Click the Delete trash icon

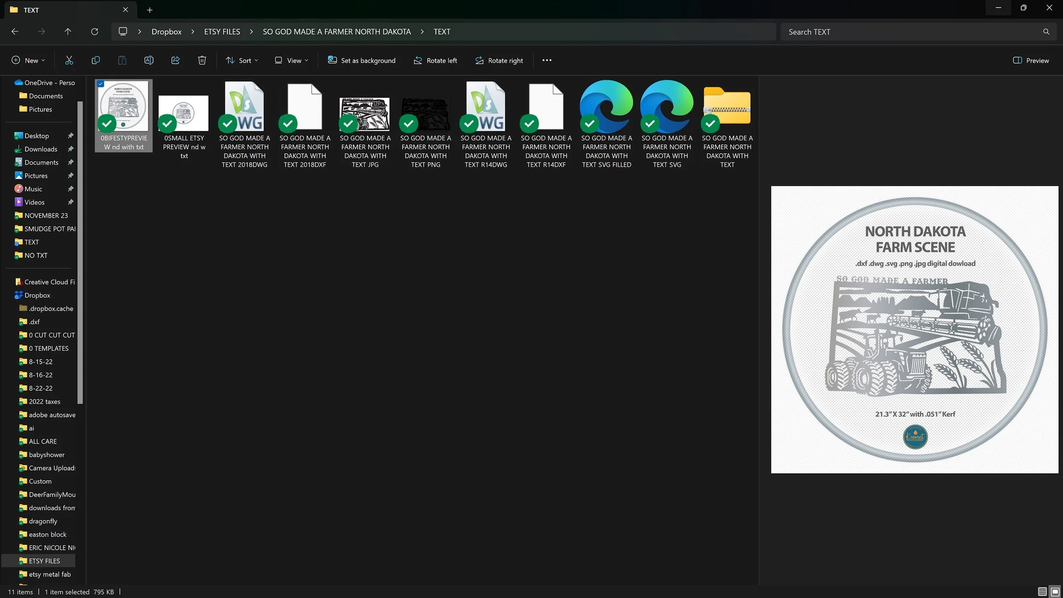click(202, 60)
